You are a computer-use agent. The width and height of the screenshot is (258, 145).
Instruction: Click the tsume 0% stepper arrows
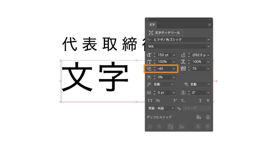pyautogui.click(x=154, y=77)
